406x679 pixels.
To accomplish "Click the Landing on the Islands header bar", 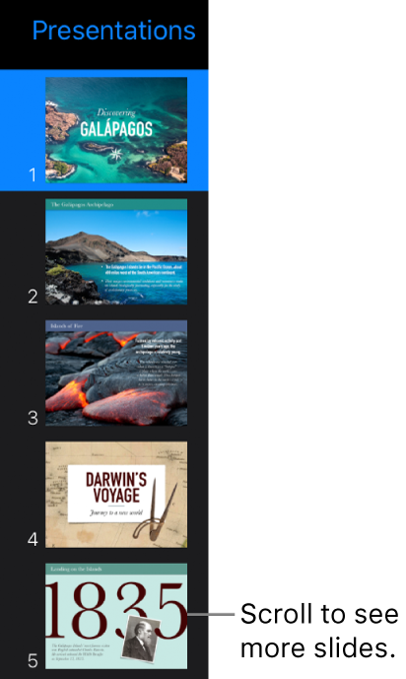I will [116, 569].
